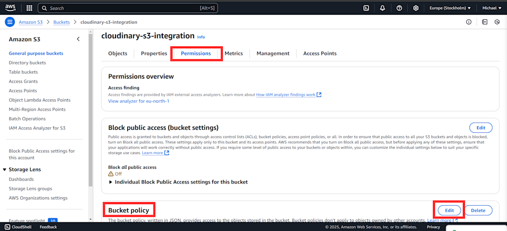This screenshot has height=231, width=507.
Task: Open Storage Lens Dashboards
Action: tap(21, 179)
